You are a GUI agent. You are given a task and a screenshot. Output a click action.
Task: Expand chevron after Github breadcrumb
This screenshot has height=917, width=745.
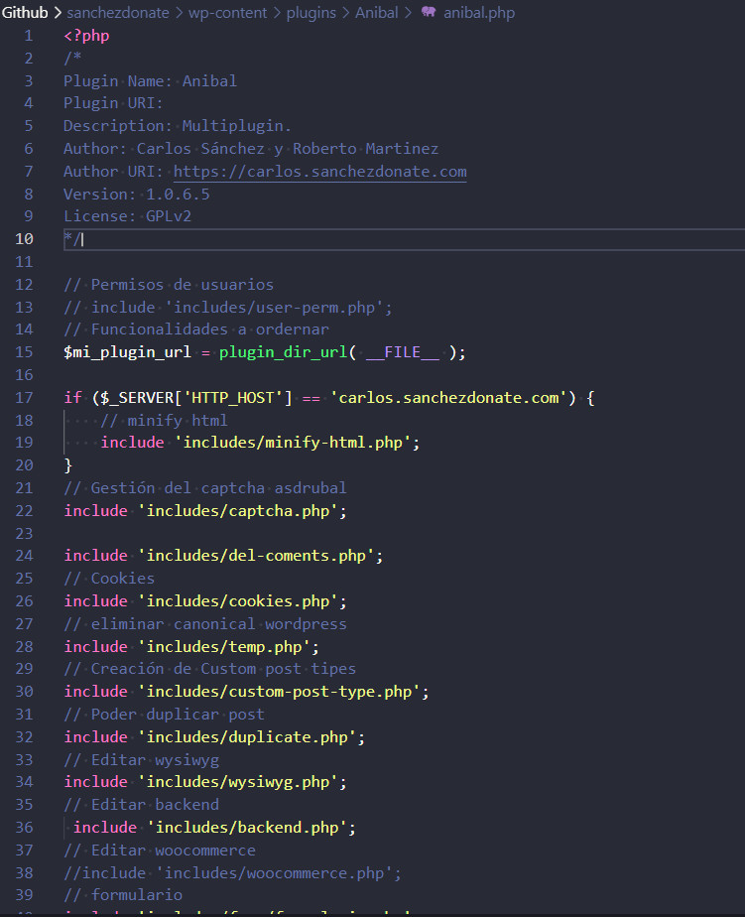coord(58,12)
